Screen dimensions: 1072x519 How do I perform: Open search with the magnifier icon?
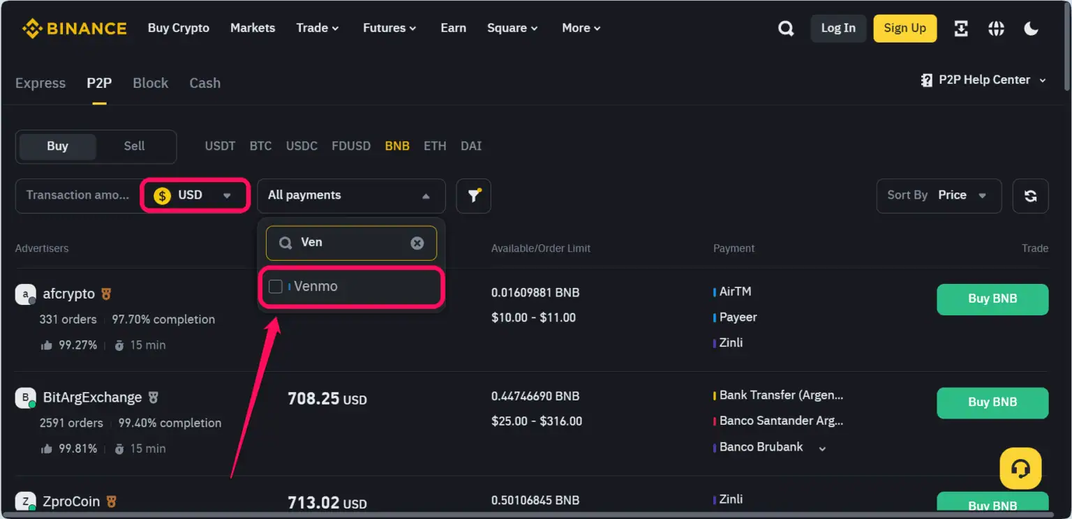(x=785, y=28)
